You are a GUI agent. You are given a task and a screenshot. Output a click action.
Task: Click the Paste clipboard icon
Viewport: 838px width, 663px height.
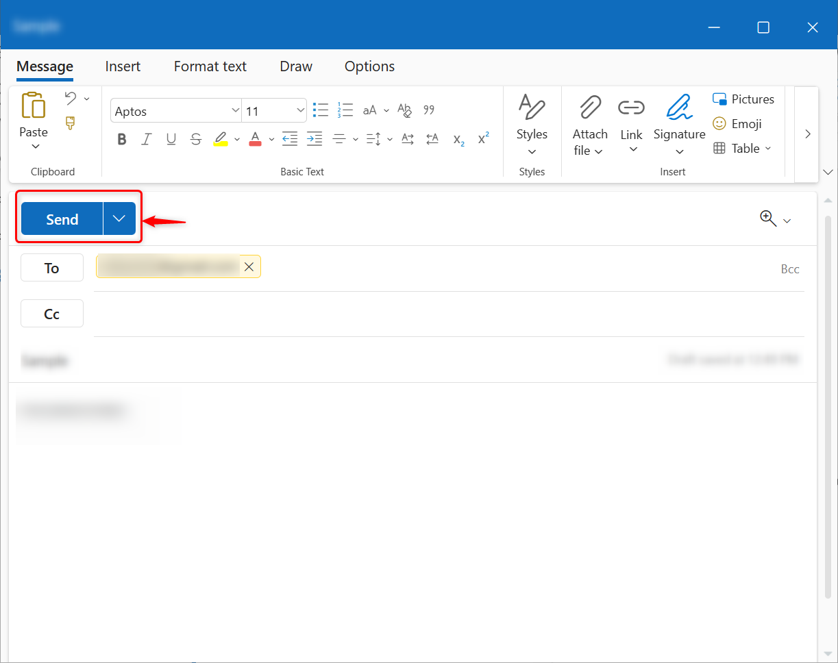point(34,105)
